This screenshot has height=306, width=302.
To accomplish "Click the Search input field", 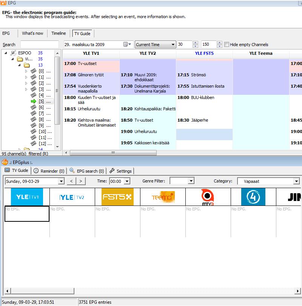I will [39, 45].
